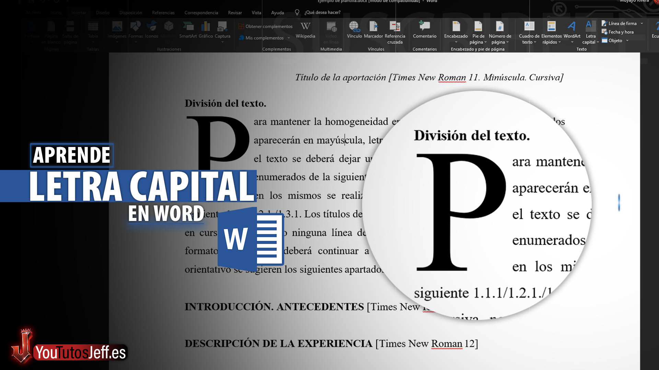Open the Correspondencia ribbon tab
The height and width of the screenshot is (370, 659).
(201, 12)
